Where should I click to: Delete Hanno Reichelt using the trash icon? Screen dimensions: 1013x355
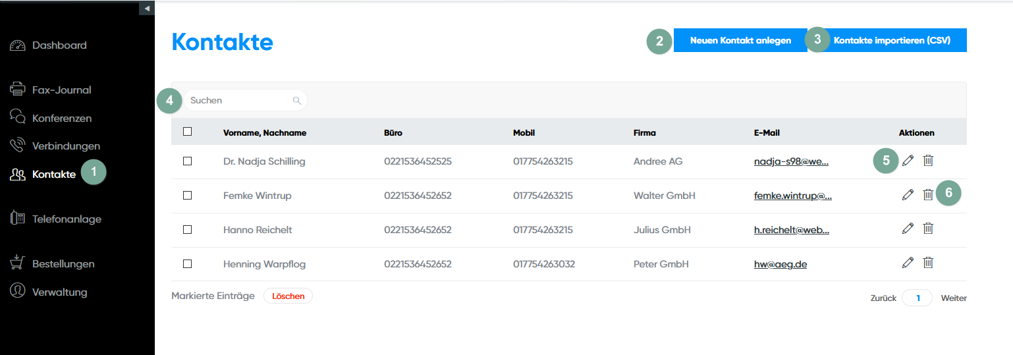click(x=928, y=229)
